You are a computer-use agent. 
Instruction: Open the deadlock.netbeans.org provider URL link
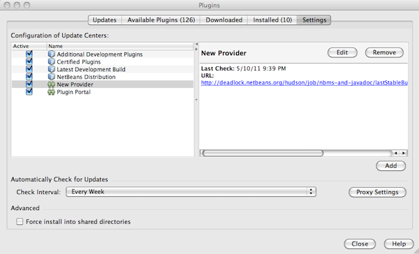[x=304, y=83]
